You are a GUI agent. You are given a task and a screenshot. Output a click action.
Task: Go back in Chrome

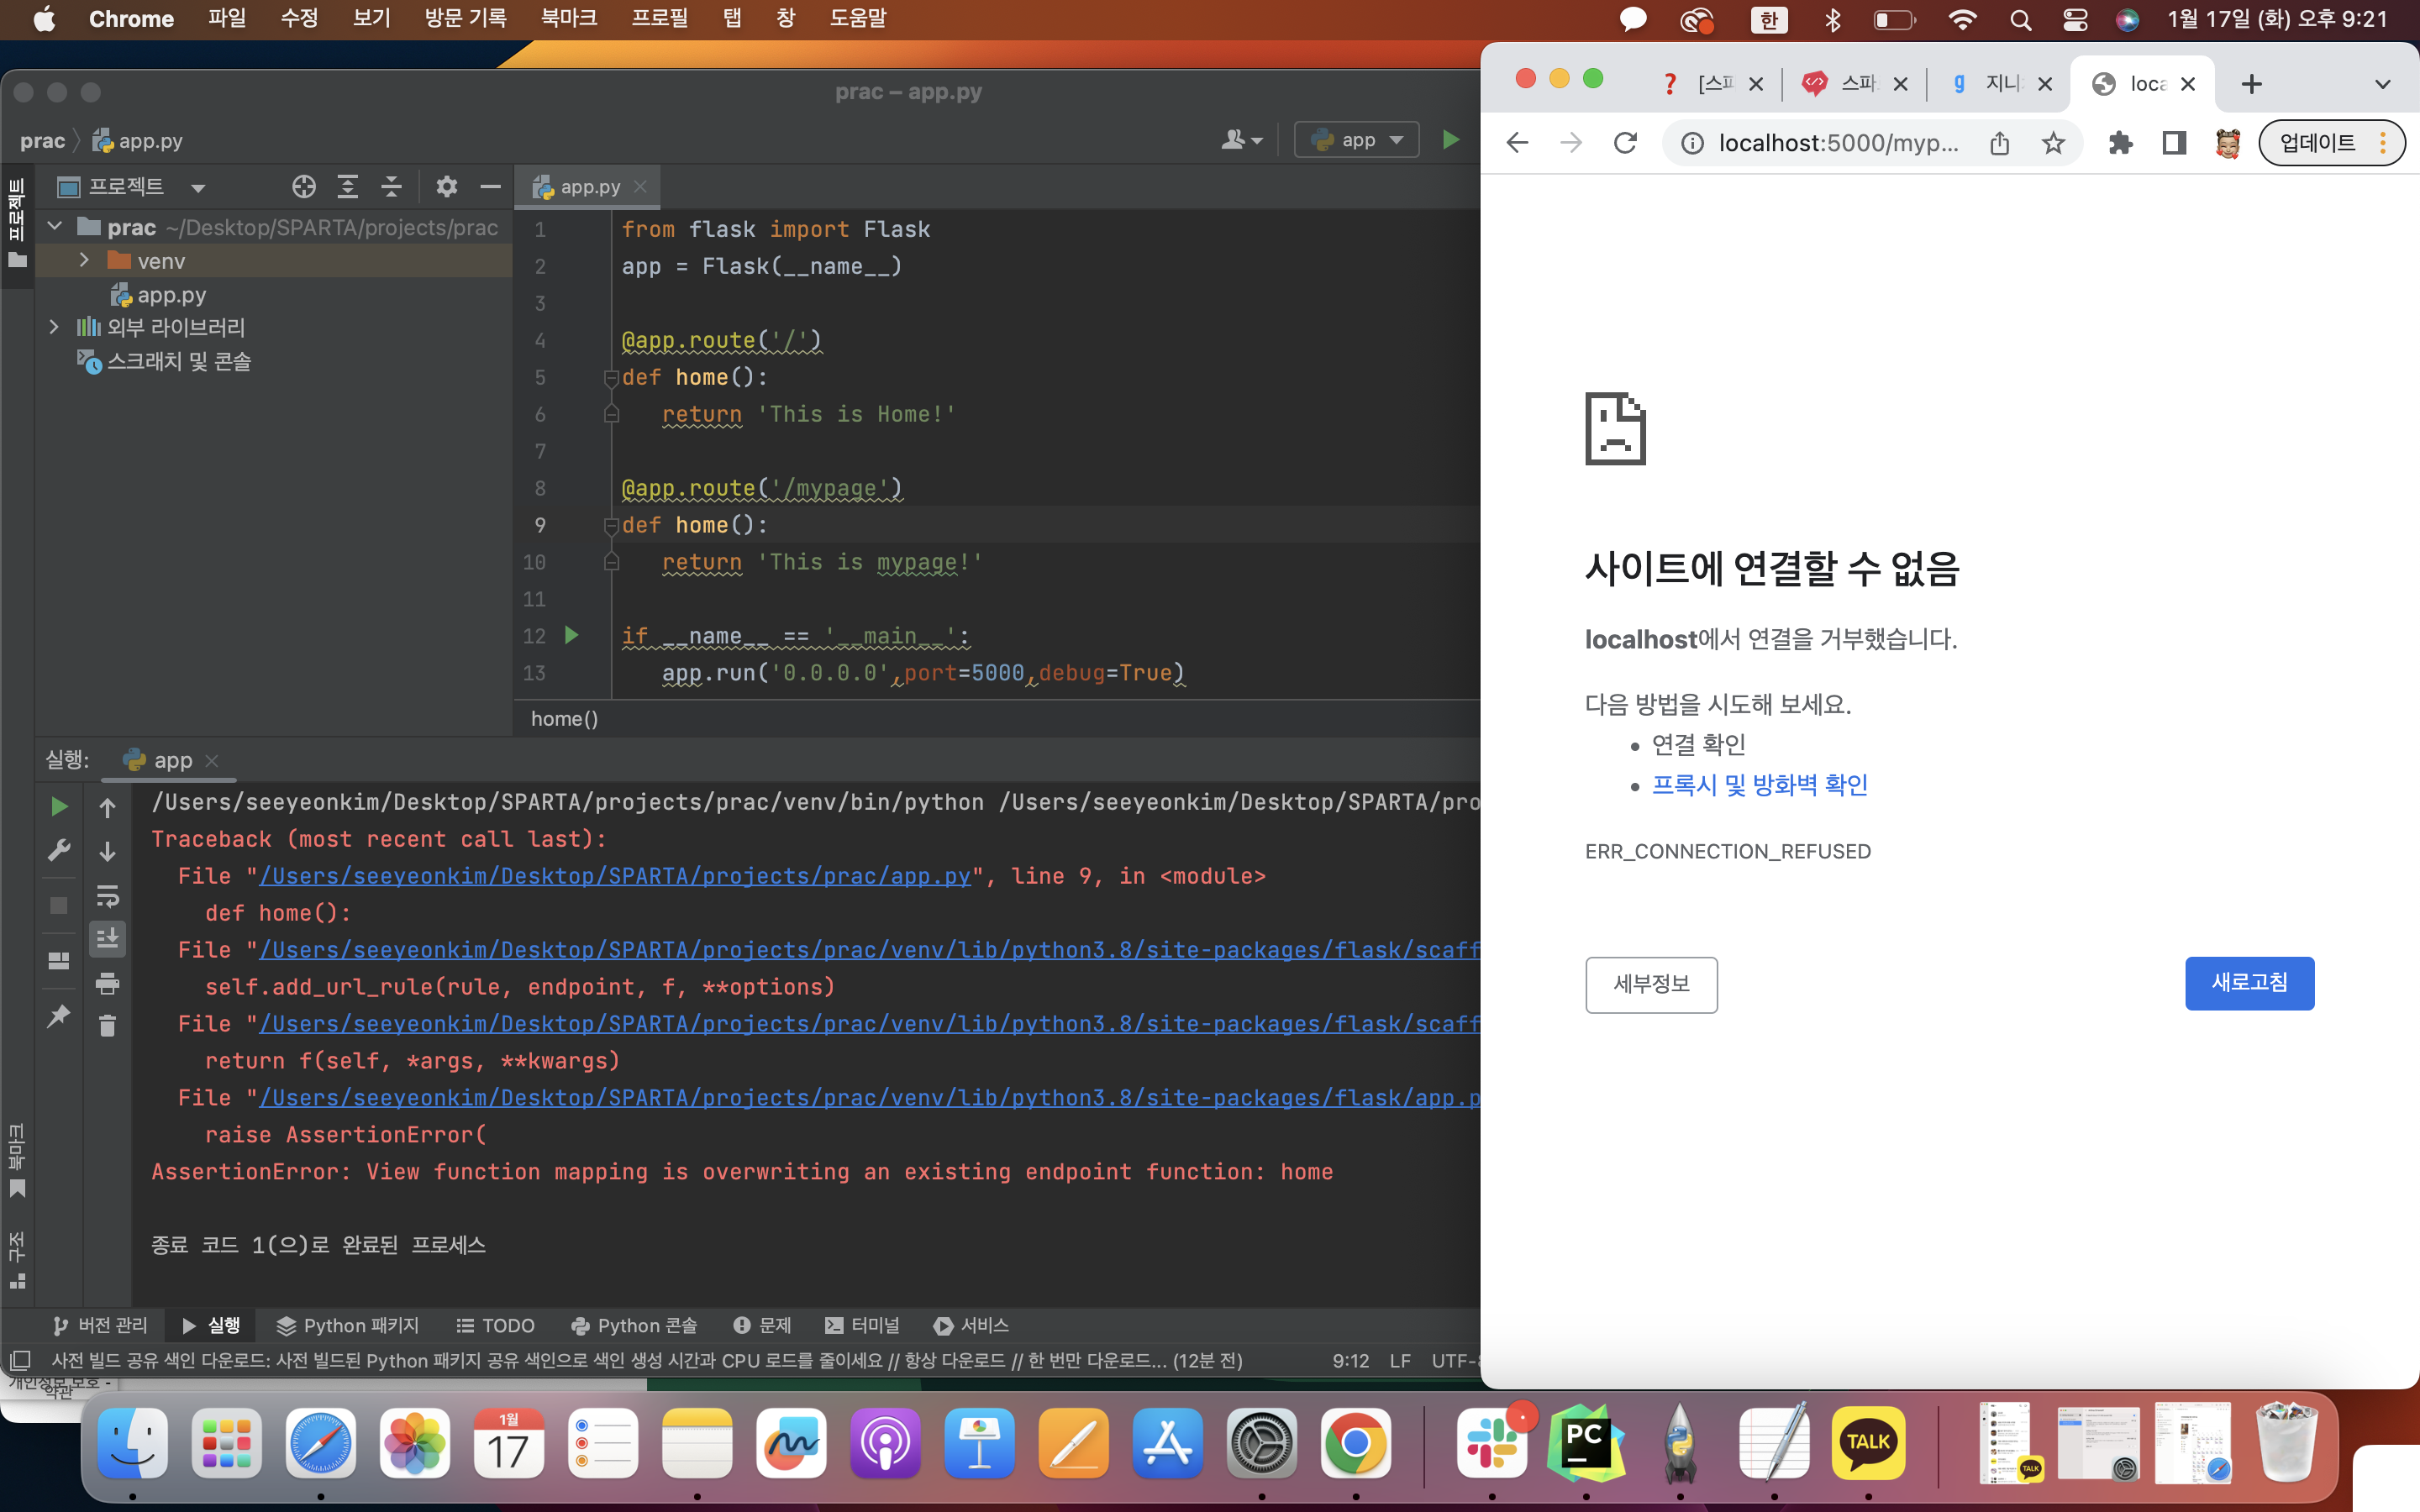(1517, 143)
